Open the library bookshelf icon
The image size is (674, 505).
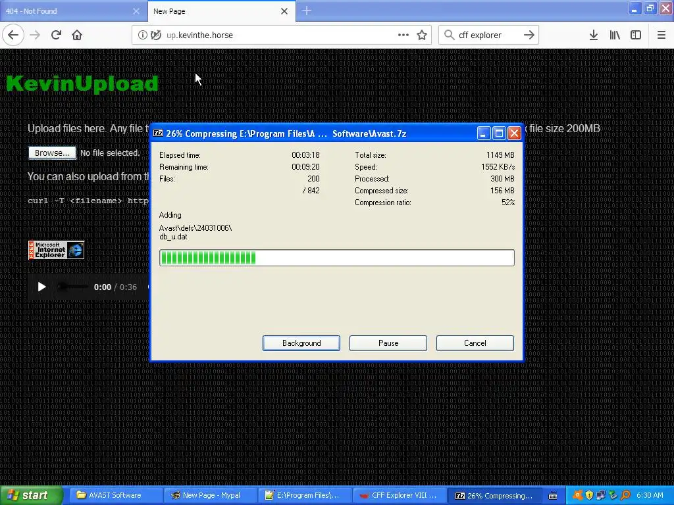click(615, 35)
